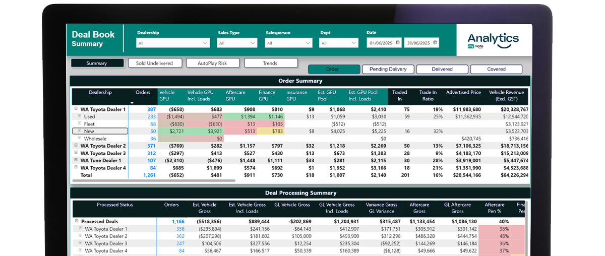This screenshot has width=605, height=256.
Task: Sort by the Dealership column header
Action: click(x=100, y=92)
